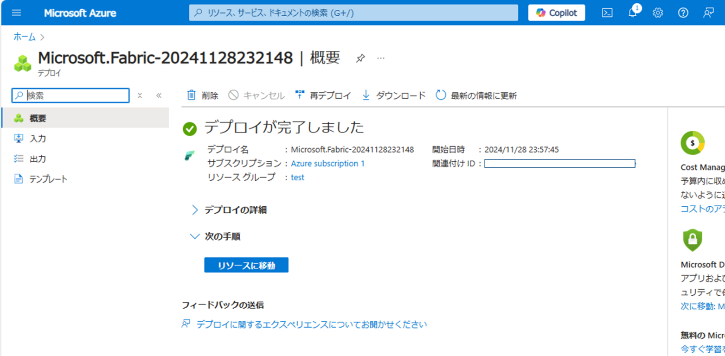Click the global resource search box
725x356 pixels.
(353, 13)
